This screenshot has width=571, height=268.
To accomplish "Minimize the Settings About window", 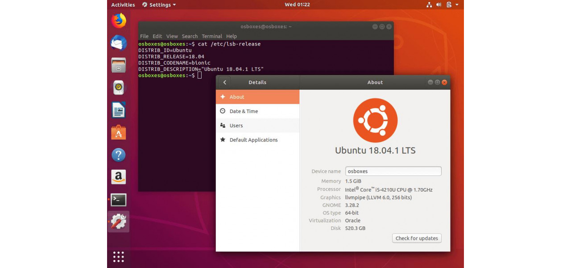I will [430, 82].
